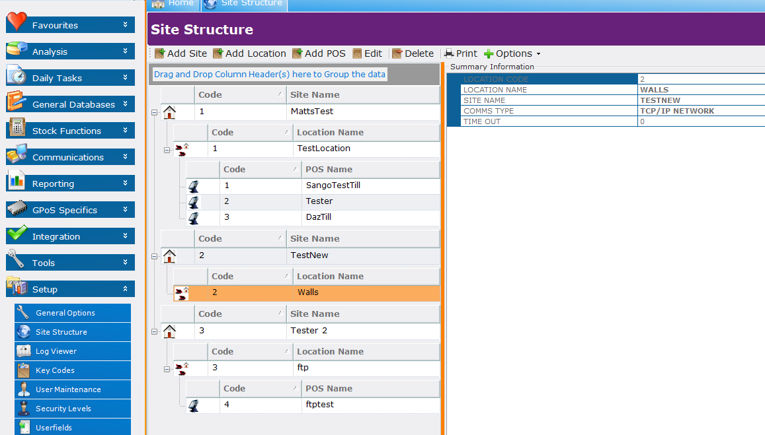Click the location icon for ftp row
This screenshot has height=435, width=765.
(x=181, y=369)
